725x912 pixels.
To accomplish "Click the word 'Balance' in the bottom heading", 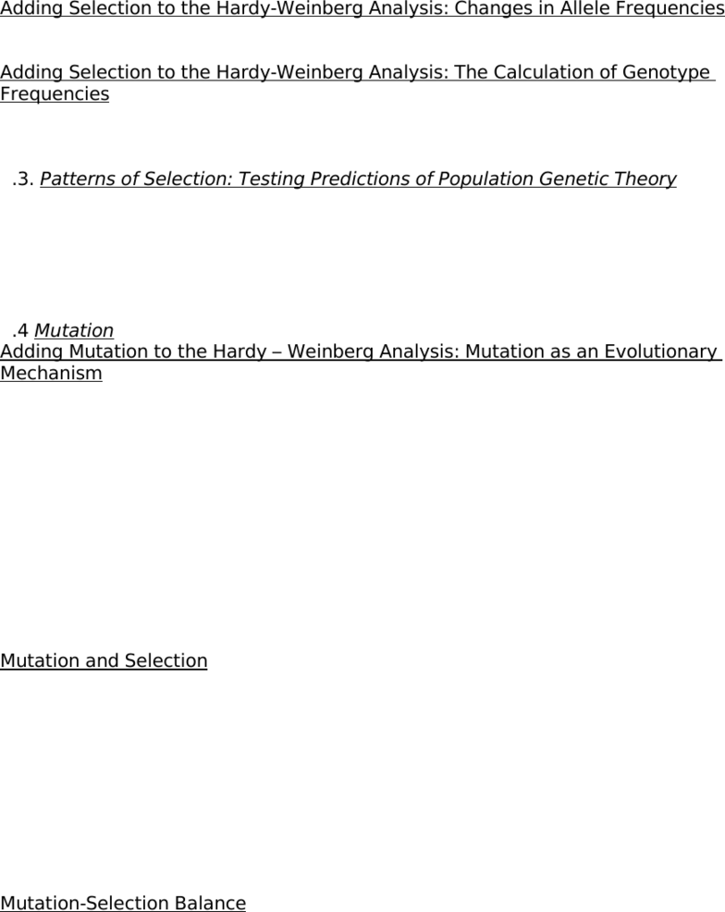I will [210, 903].
